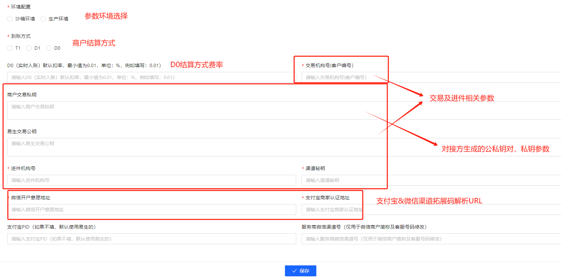Focus the 交易机构号(客户编号) input field
This screenshot has width=561, height=278.
click(430, 77)
